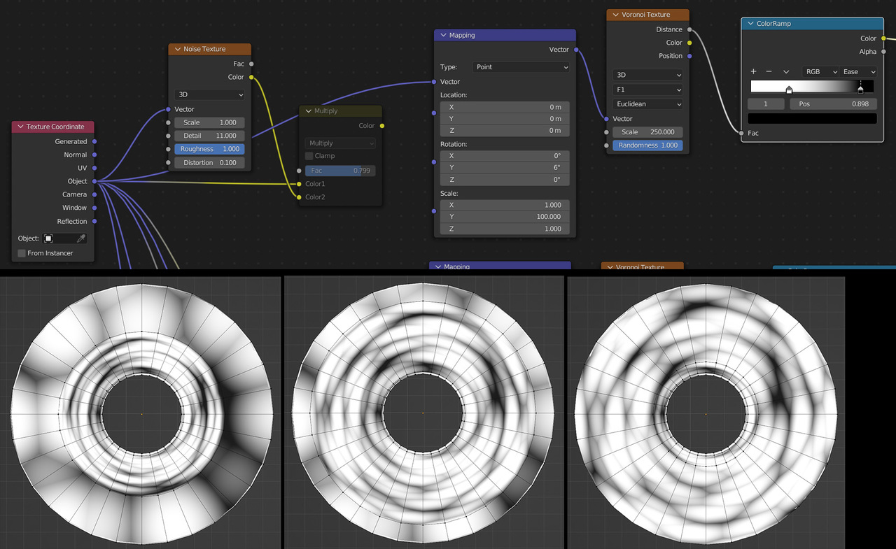Viewport: 896px width, 549px height.
Task: Click ColorRamp's Fac input socket
Action: [741, 133]
